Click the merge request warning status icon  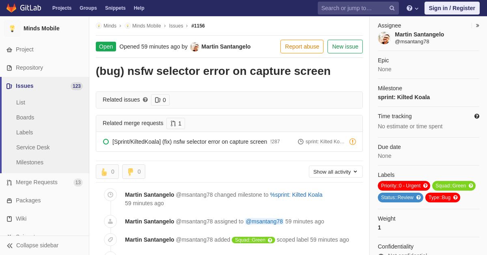pyautogui.click(x=353, y=142)
